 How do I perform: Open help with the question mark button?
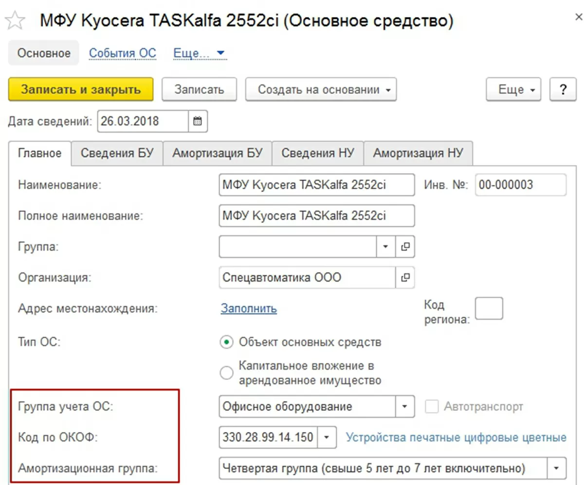click(563, 90)
